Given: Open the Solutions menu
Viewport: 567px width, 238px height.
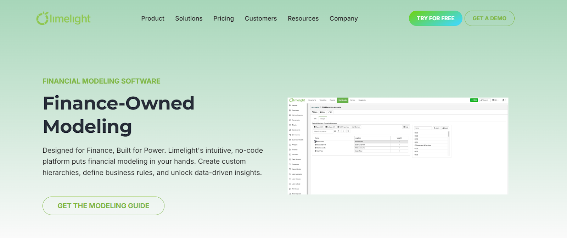Looking at the screenshot, I should 189,18.
